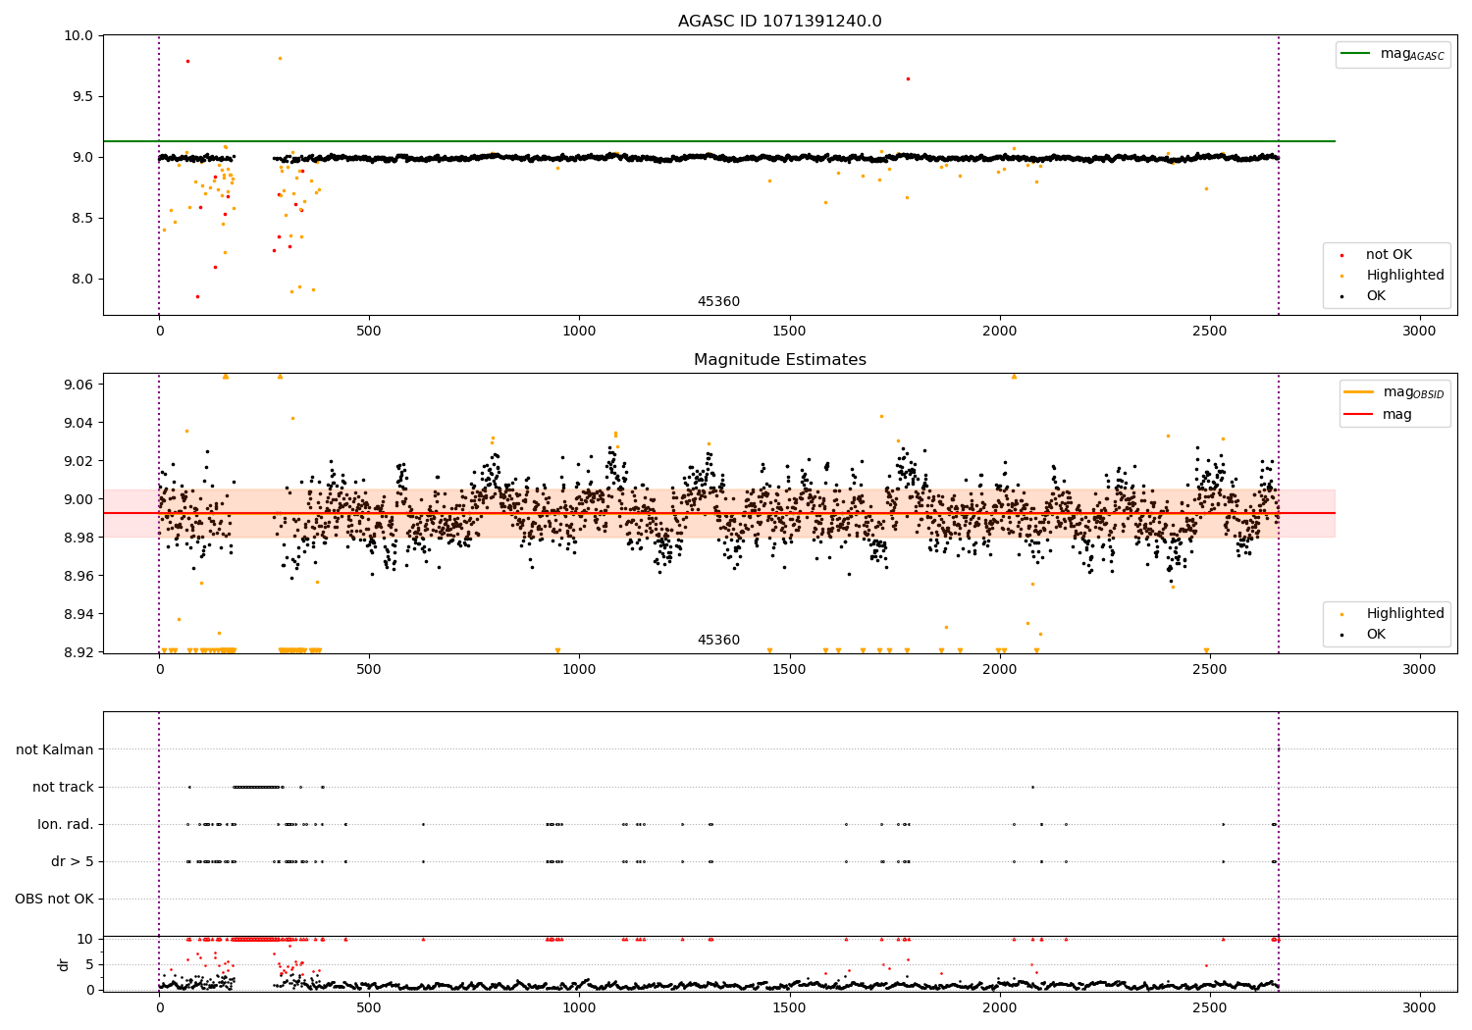Viewport: 1472px width, 1030px height.
Task: Click the 10.0 y-axis tick label
Action: tap(78, 35)
